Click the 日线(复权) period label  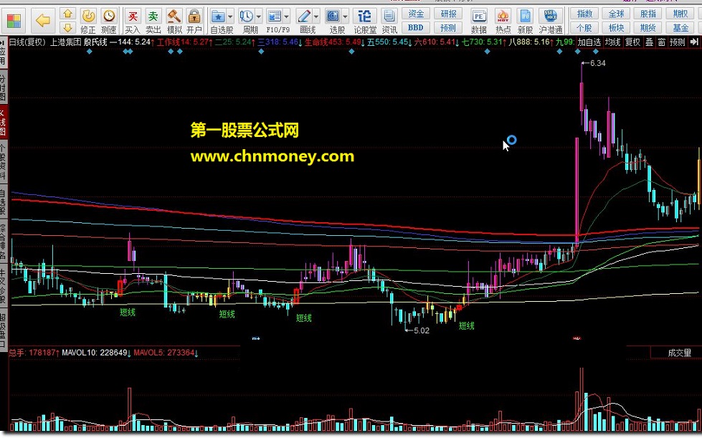[x=27, y=42]
